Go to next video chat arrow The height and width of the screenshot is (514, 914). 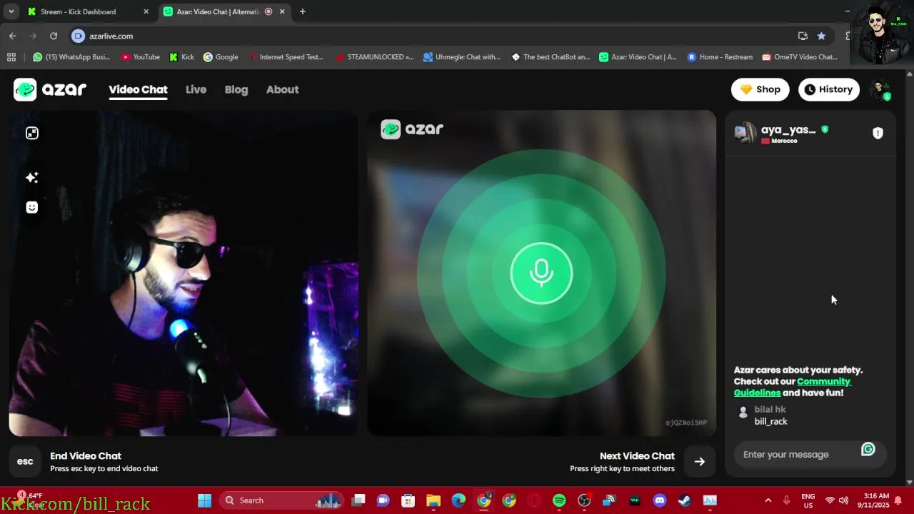click(x=699, y=461)
